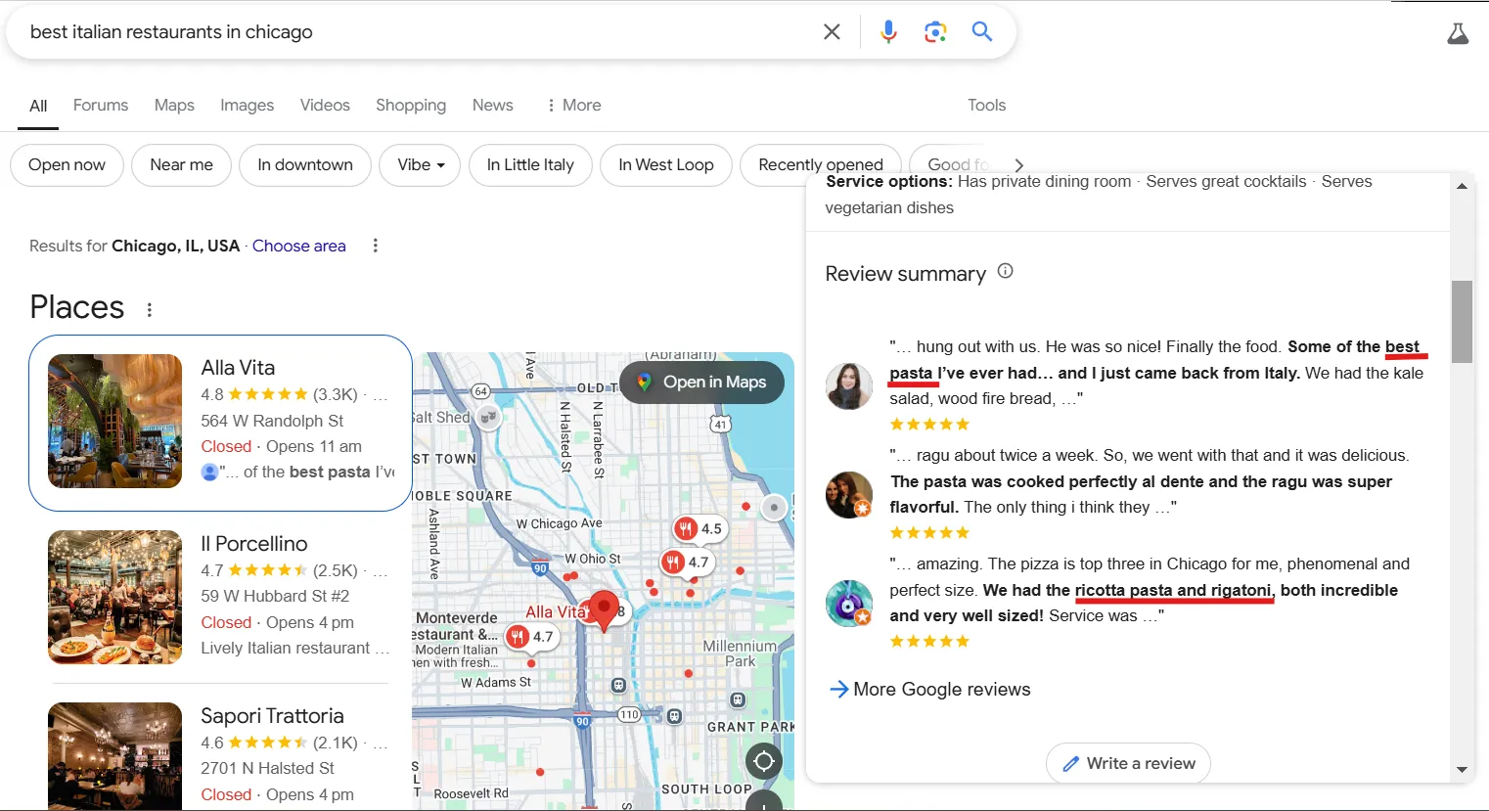The height and width of the screenshot is (811, 1489).
Task: Open the More search categories dropdown
Action: [x=573, y=105]
